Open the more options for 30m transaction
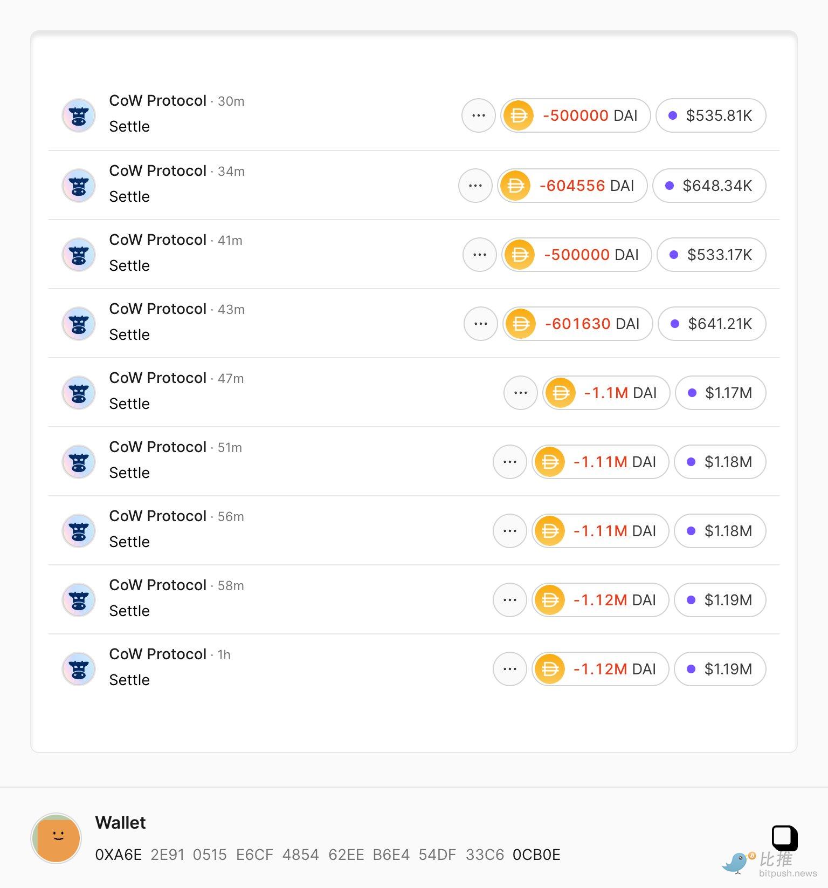 coord(479,115)
